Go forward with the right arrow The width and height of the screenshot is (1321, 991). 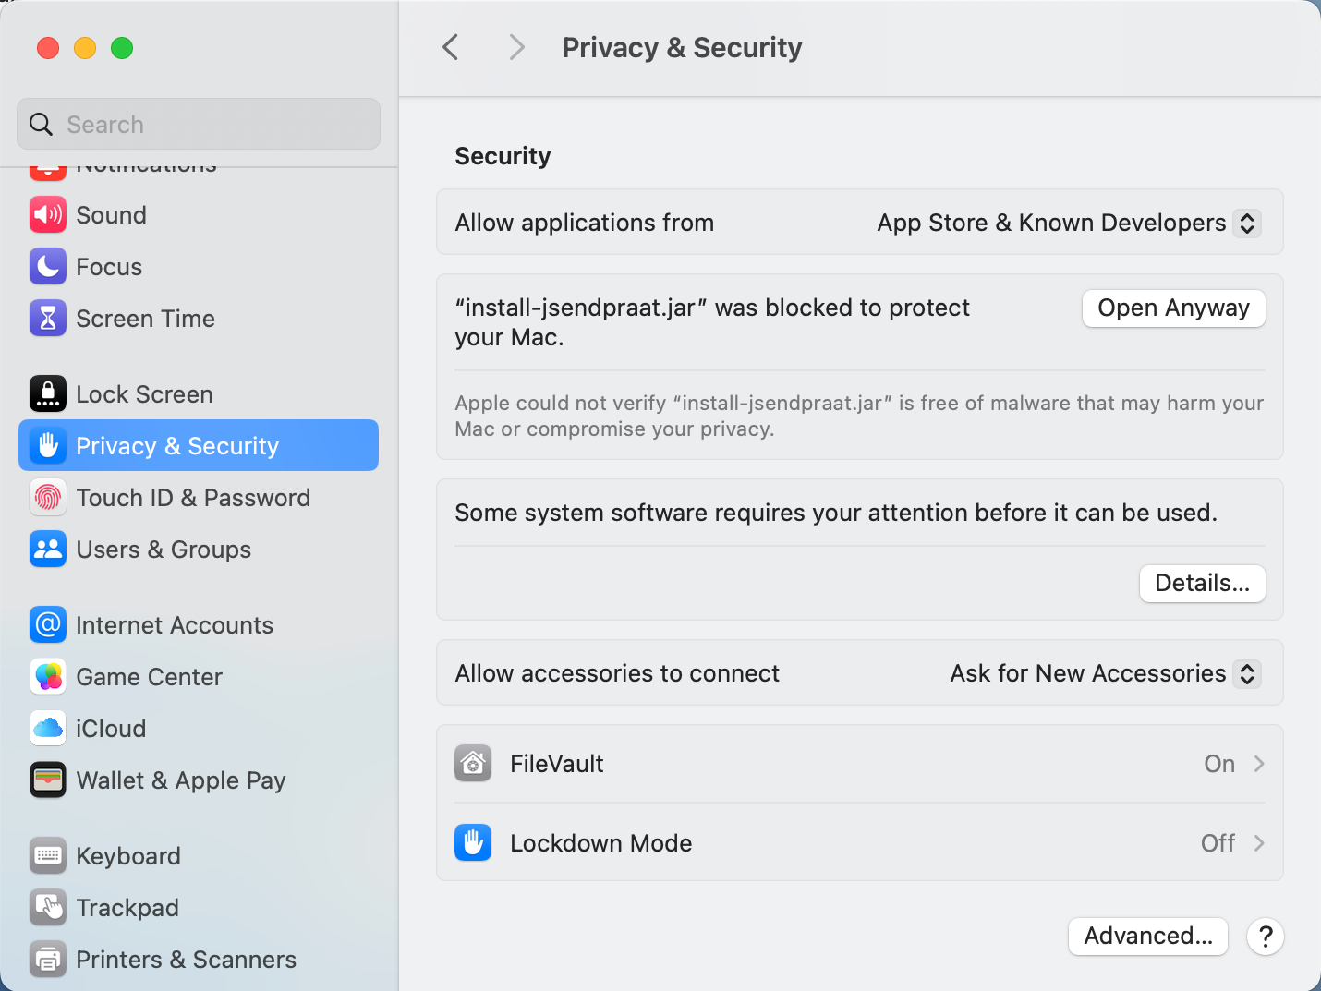(x=517, y=47)
